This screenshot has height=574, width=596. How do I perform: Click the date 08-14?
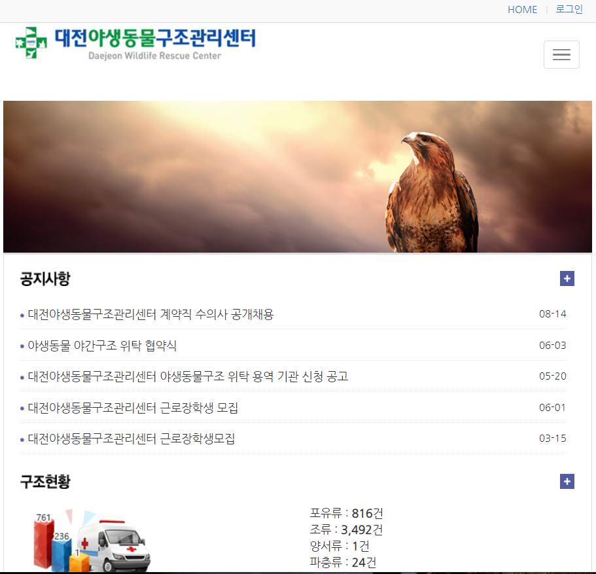coord(553,314)
